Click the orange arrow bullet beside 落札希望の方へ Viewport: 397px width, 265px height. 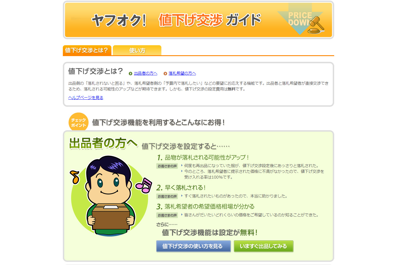(165, 74)
